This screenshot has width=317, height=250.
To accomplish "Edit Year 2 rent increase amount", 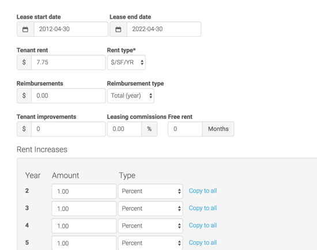I will 84,191.
